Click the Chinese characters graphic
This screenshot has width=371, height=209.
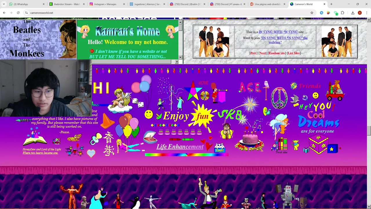(x=109, y=145)
